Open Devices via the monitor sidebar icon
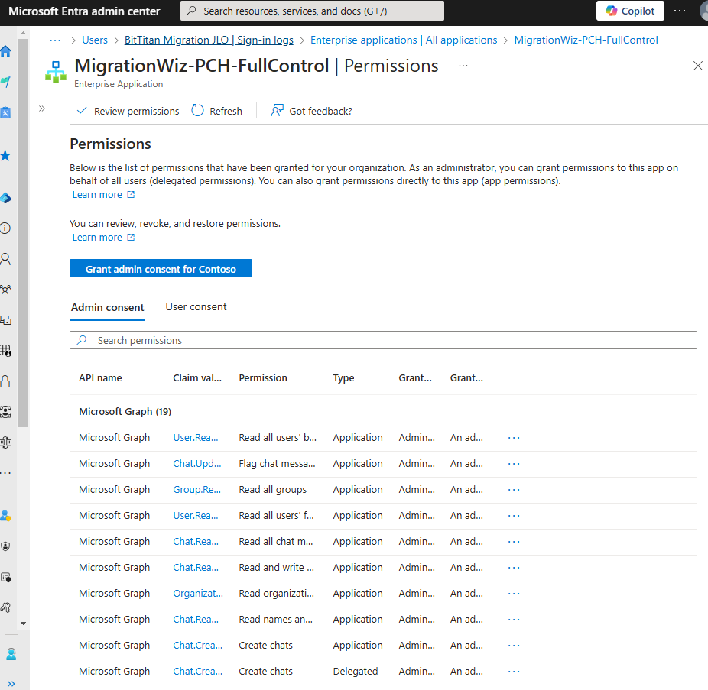Viewport: 708px width, 690px height. pyautogui.click(x=5, y=320)
